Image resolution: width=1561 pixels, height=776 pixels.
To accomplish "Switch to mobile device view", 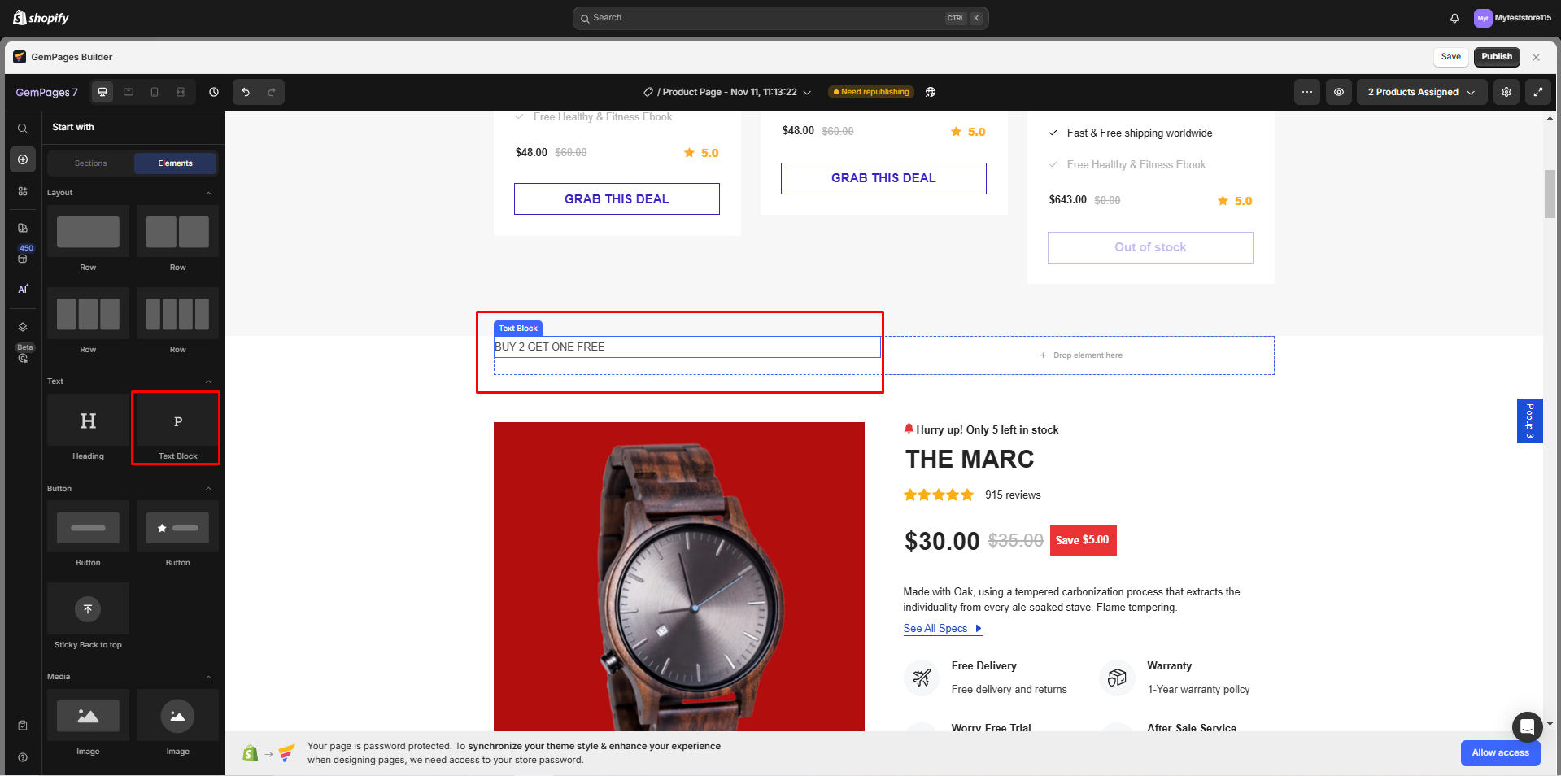I will [x=155, y=92].
